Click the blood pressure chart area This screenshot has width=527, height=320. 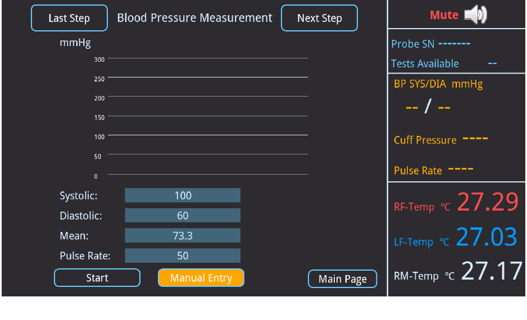coord(208,117)
